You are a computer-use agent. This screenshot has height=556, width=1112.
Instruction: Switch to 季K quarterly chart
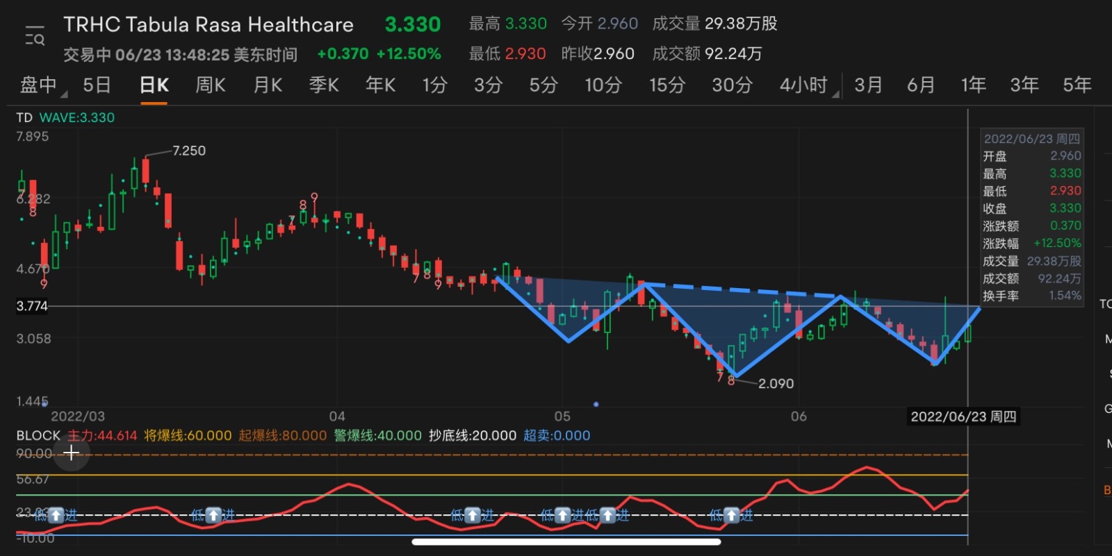point(324,85)
